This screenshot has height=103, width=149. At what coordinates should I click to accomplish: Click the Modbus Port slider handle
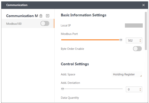coord(121,40)
